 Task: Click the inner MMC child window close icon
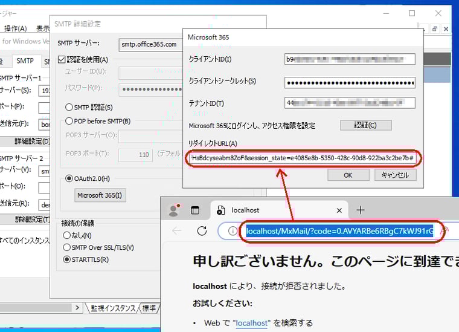446,28
